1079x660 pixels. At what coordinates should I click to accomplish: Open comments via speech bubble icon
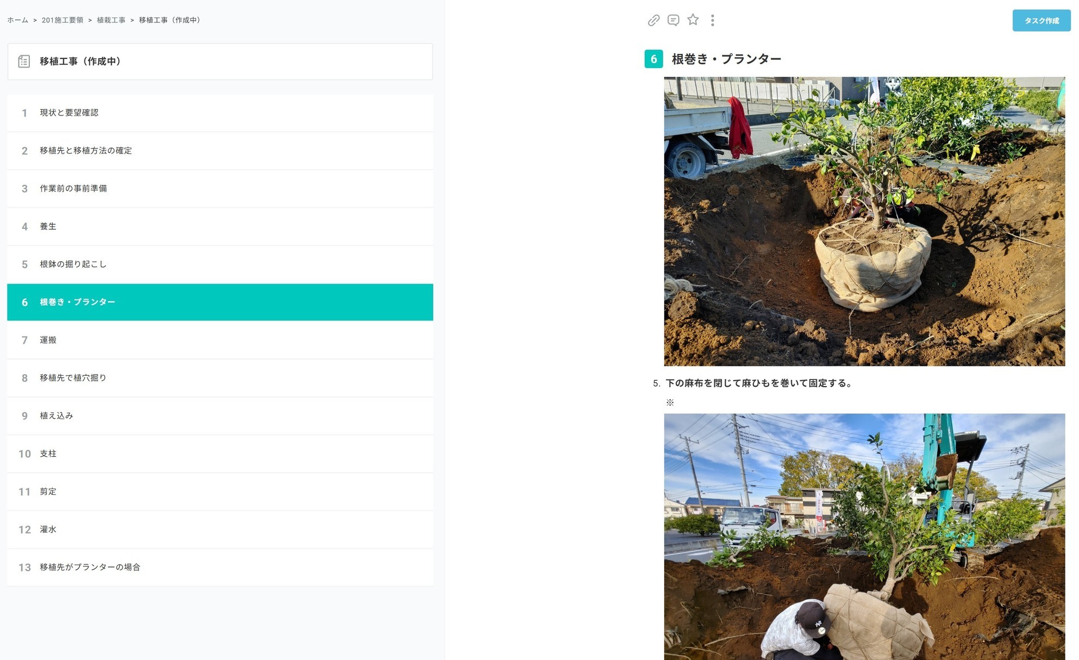[674, 20]
